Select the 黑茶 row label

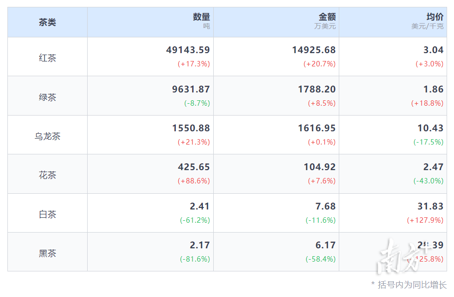pyautogui.click(x=47, y=254)
